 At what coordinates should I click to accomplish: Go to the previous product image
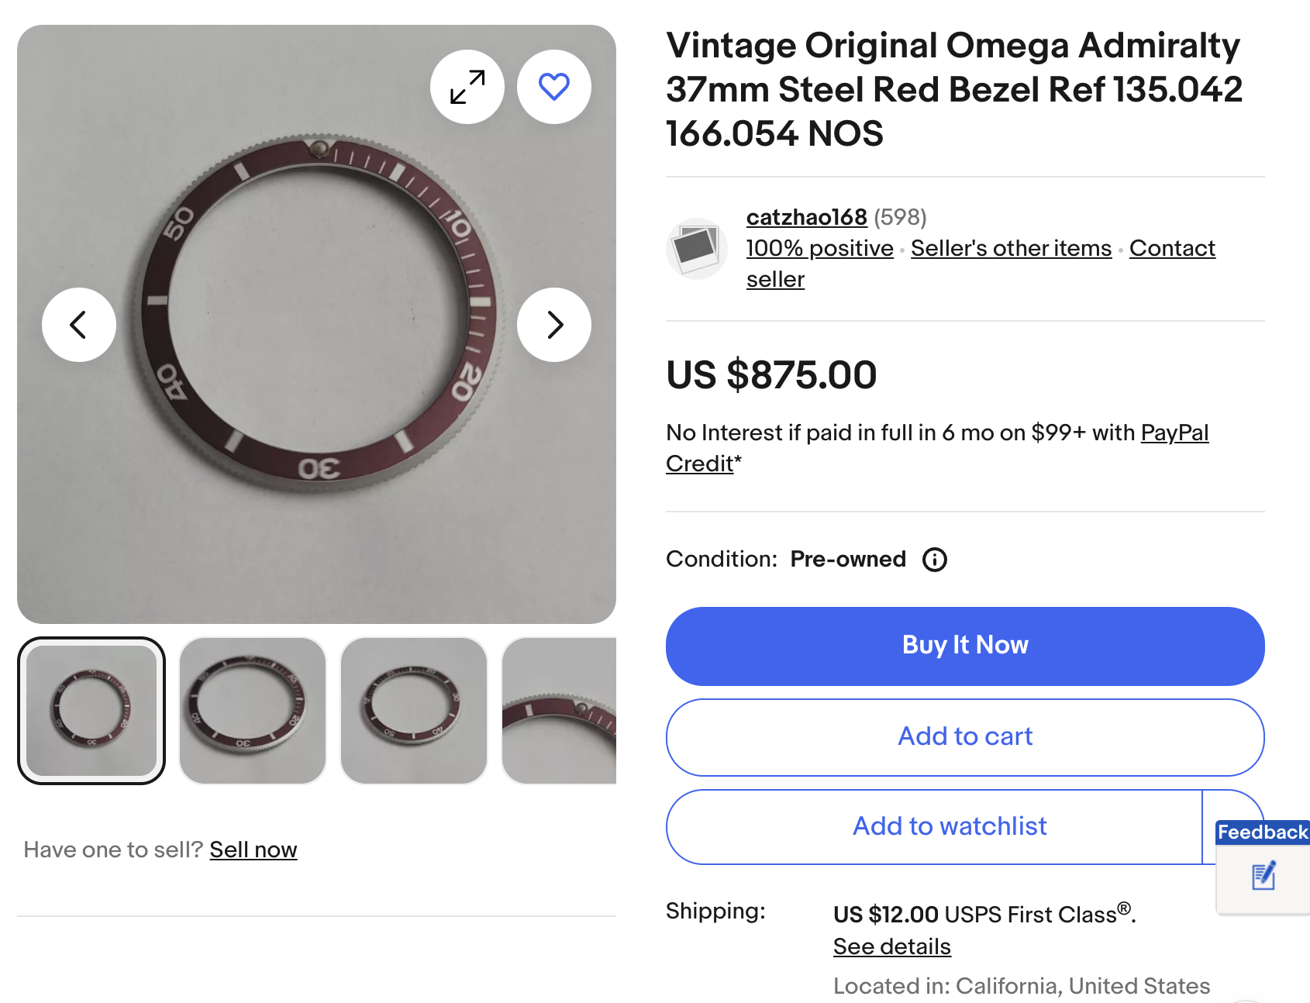point(79,325)
